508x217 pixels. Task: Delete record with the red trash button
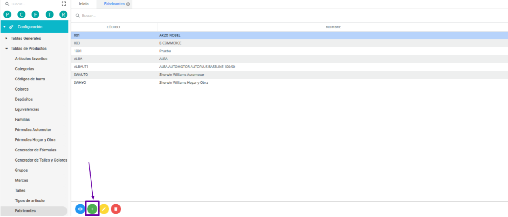116,209
